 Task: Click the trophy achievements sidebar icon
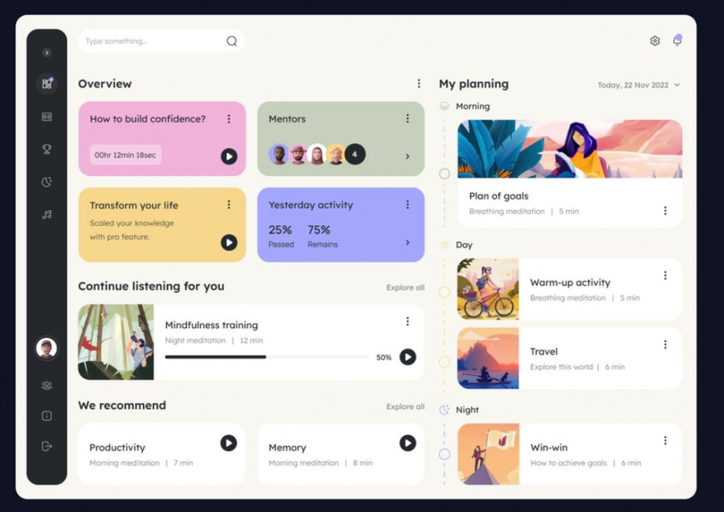point(47,149)
